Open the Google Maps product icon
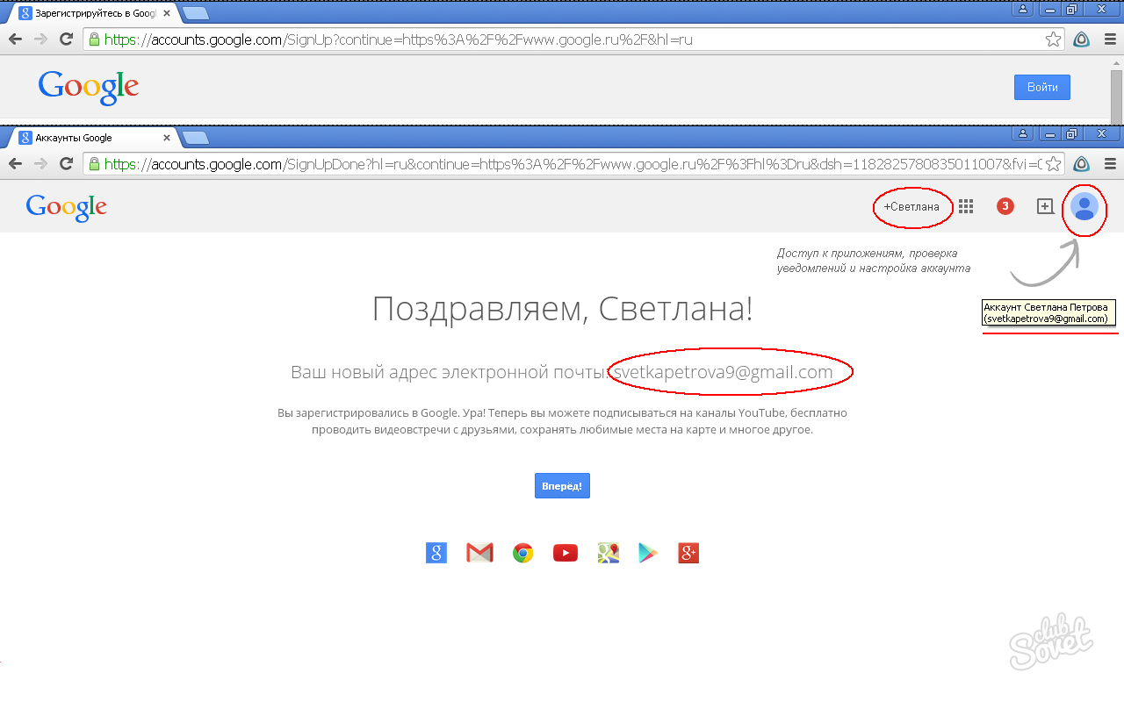1124x702 pixels. click(609, 553)
